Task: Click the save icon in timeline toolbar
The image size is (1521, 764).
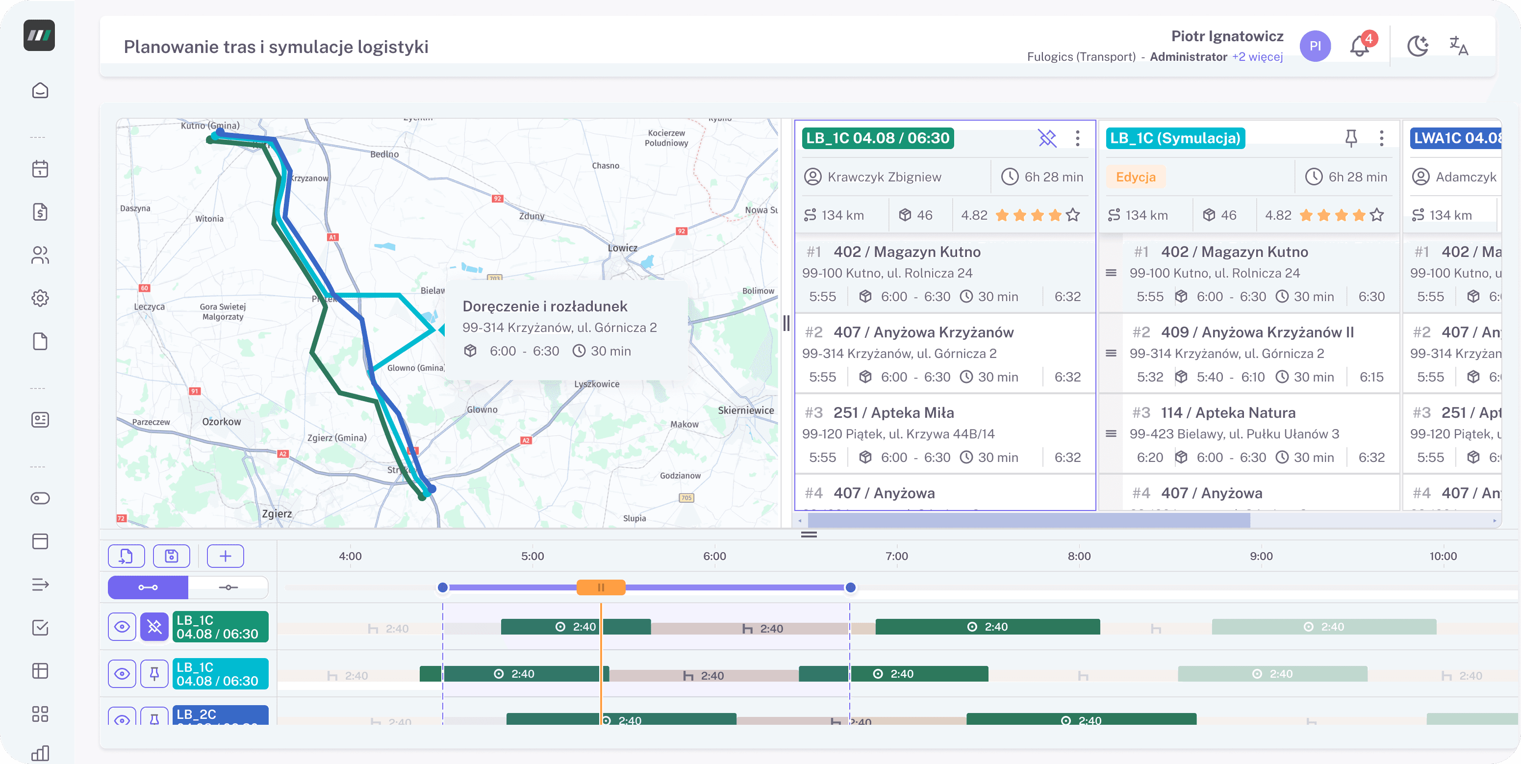Action: [x=171, y=556]
